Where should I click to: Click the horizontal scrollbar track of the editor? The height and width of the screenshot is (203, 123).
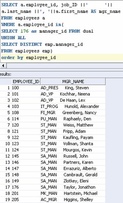(65, 66)
